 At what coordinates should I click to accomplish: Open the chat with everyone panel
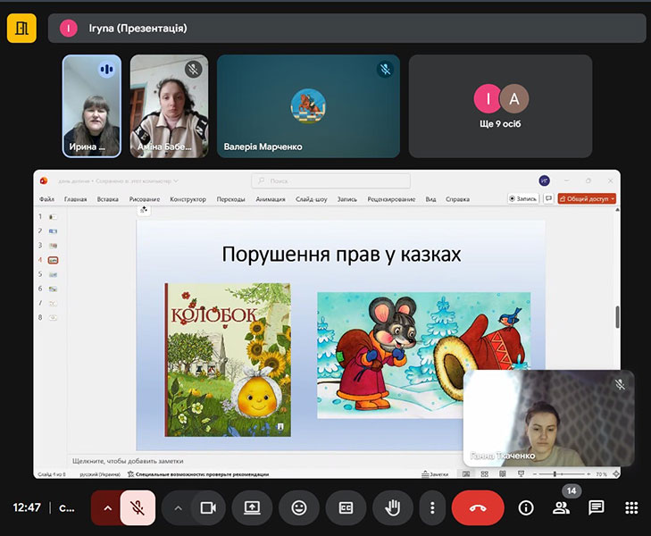597,507
